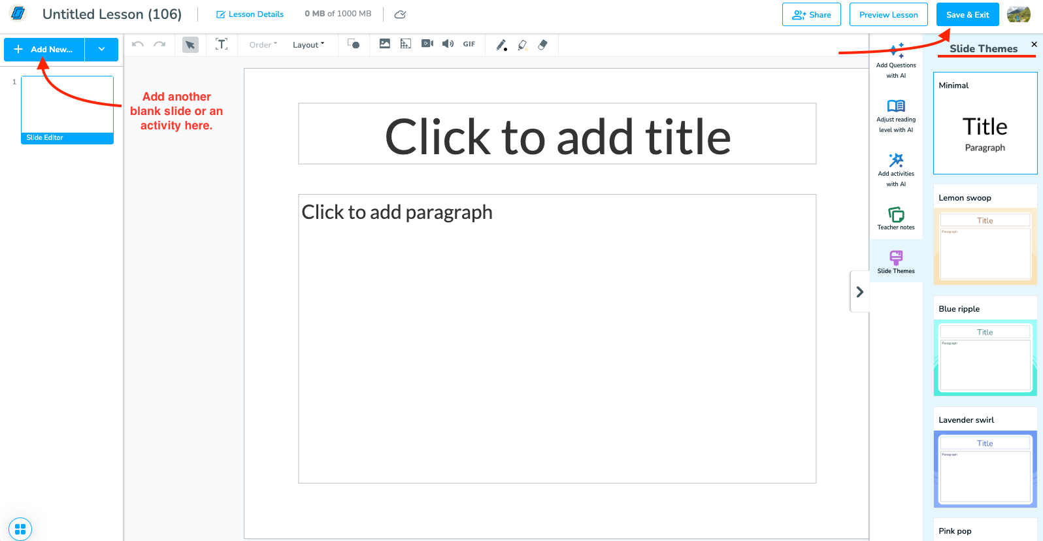The image size is (1043, 541).
Task: Select the Pink pop theme label
Action: 955,531
